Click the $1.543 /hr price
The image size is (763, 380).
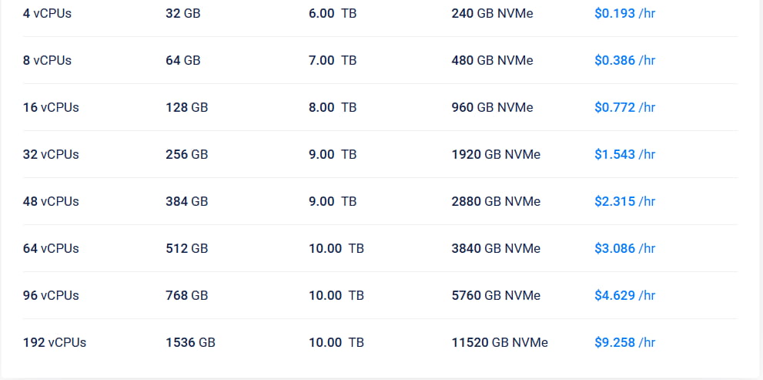(x=624, y=154)
